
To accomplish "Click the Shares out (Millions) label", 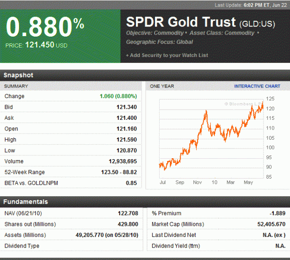I will tap(30, 224).
